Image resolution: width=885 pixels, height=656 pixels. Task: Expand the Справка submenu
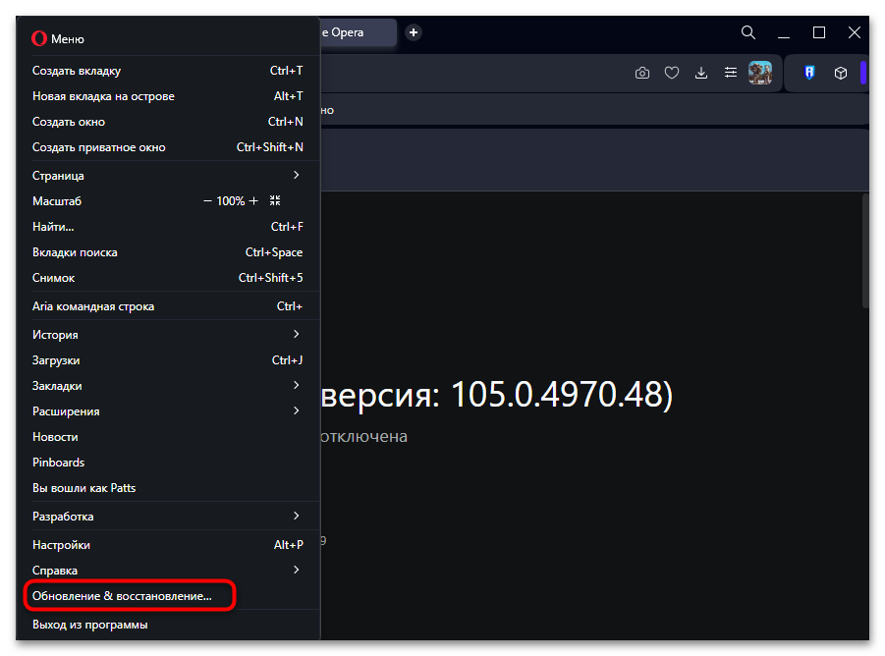coord(168,571)
